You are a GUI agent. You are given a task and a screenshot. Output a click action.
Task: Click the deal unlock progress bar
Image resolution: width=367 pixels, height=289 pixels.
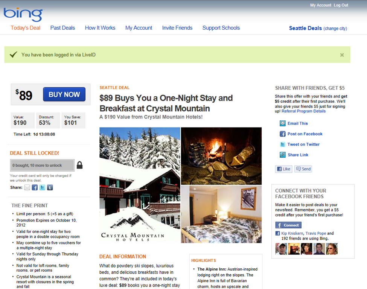tap(43, 165)
